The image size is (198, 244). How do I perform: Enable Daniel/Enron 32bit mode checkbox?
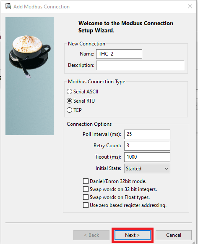86,181
